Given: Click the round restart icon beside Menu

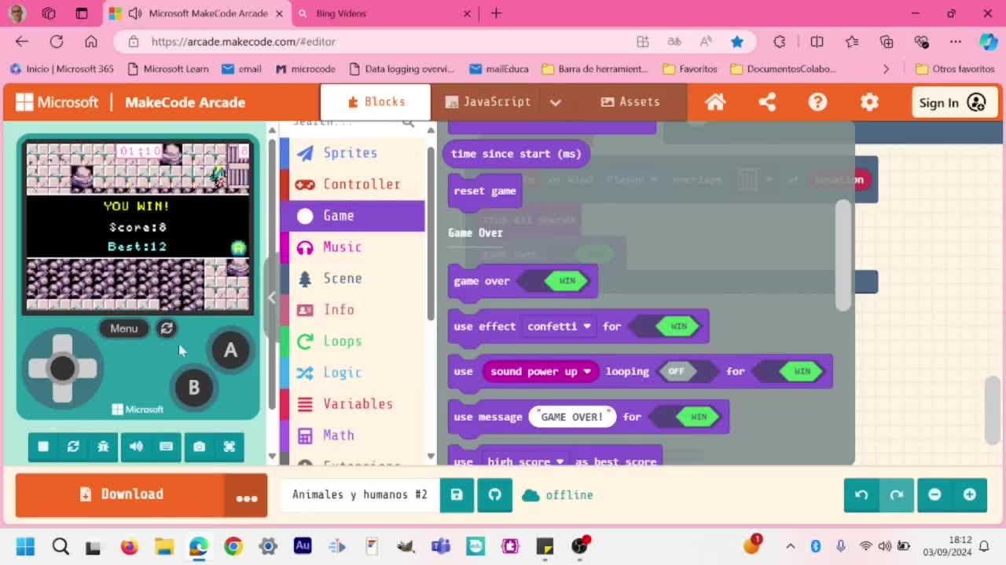Looking at the screenshot, I should tap(167, 329).
